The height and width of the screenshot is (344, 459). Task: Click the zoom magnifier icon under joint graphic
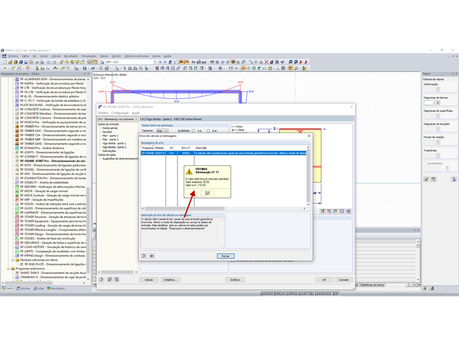(348, 211)
